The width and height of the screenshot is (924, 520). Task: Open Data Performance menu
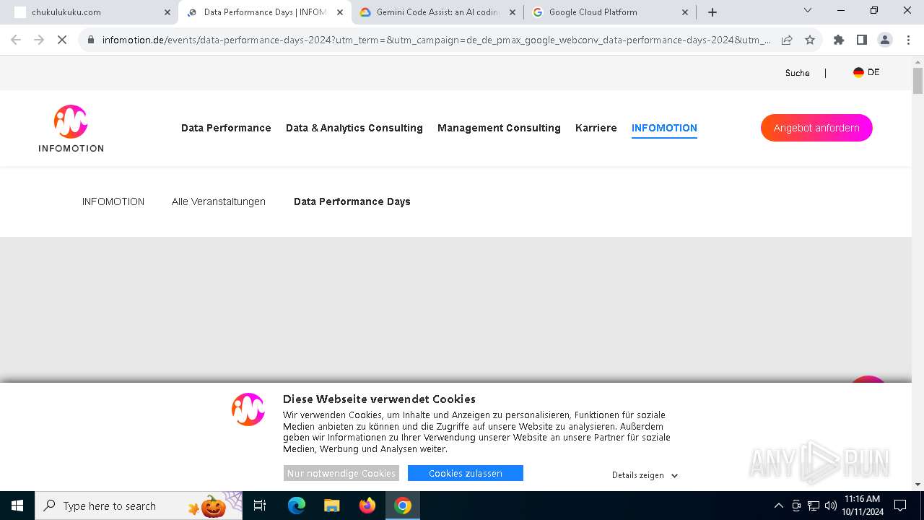point(226,128)
